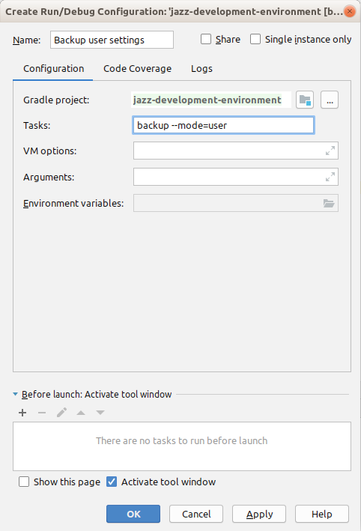Image resolution: width=361 pixels, height=531 pixels.
Task: Enable the Share checkbox
Action: point(206,39)
